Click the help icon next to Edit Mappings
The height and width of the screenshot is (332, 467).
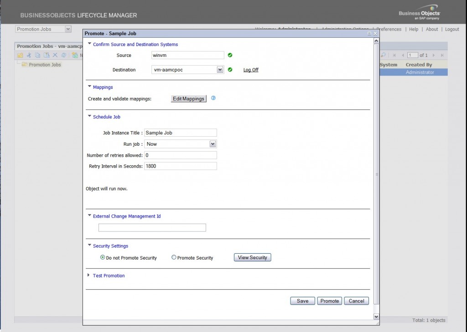pos(213,98)
